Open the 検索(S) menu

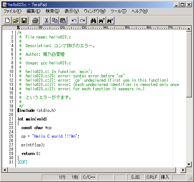click(53, 11)
